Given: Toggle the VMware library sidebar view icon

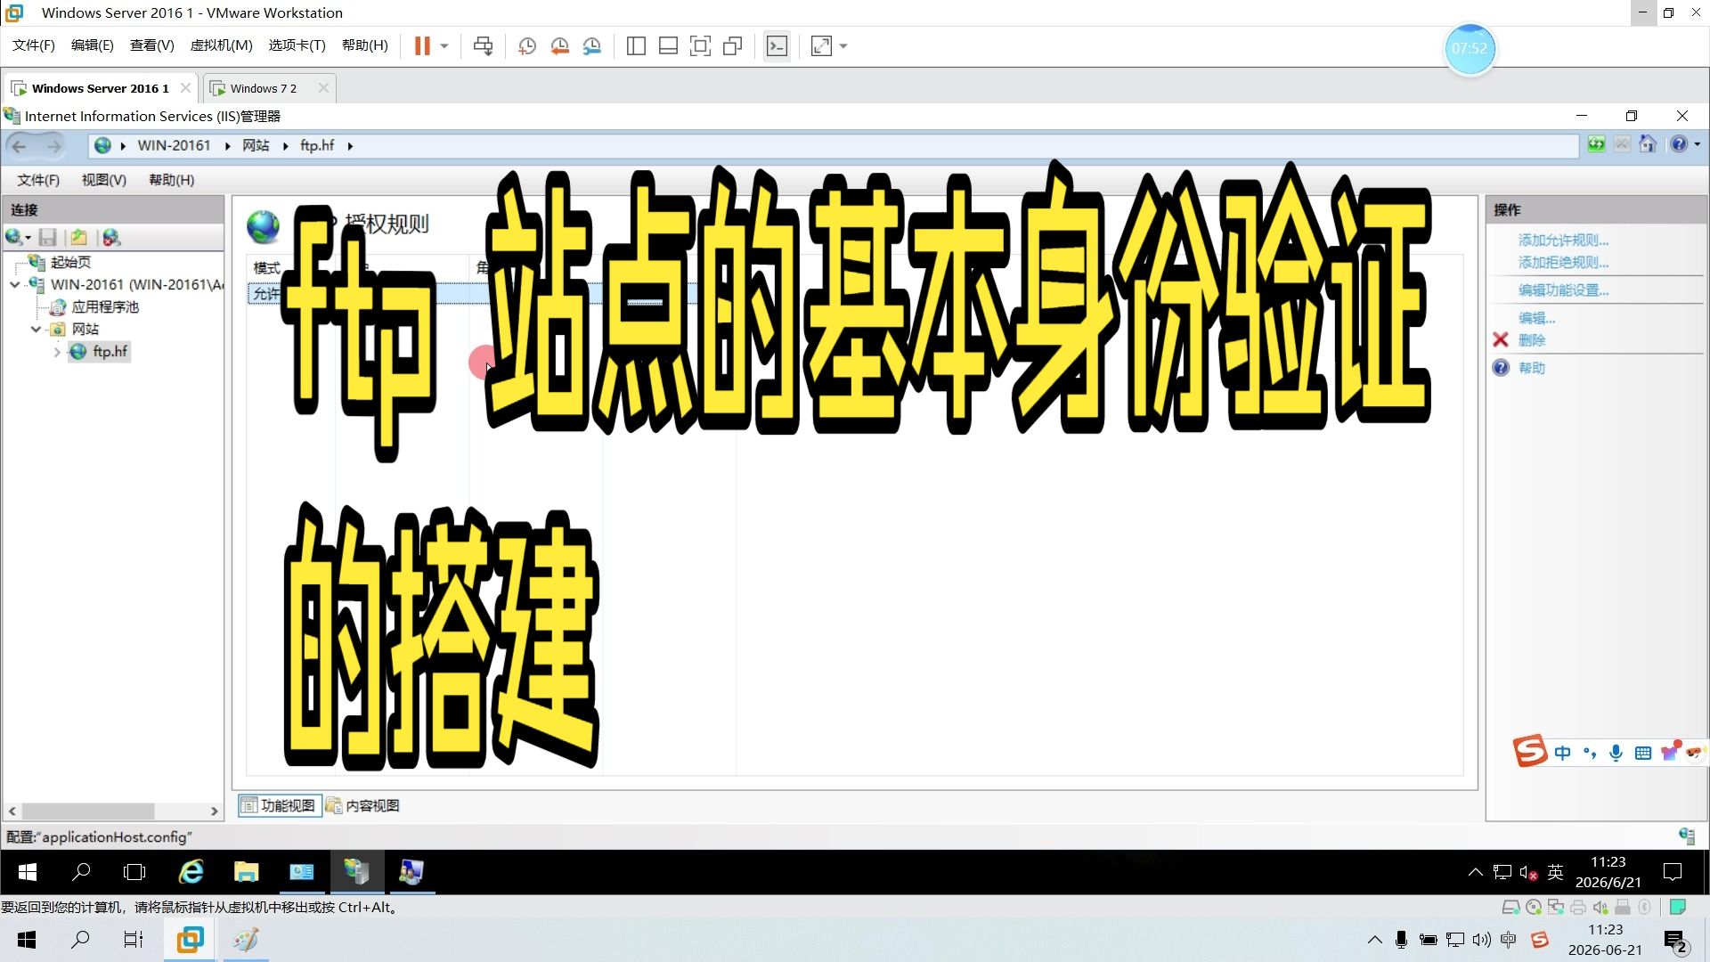Looking at the screenshot, I should click(636, 45).
